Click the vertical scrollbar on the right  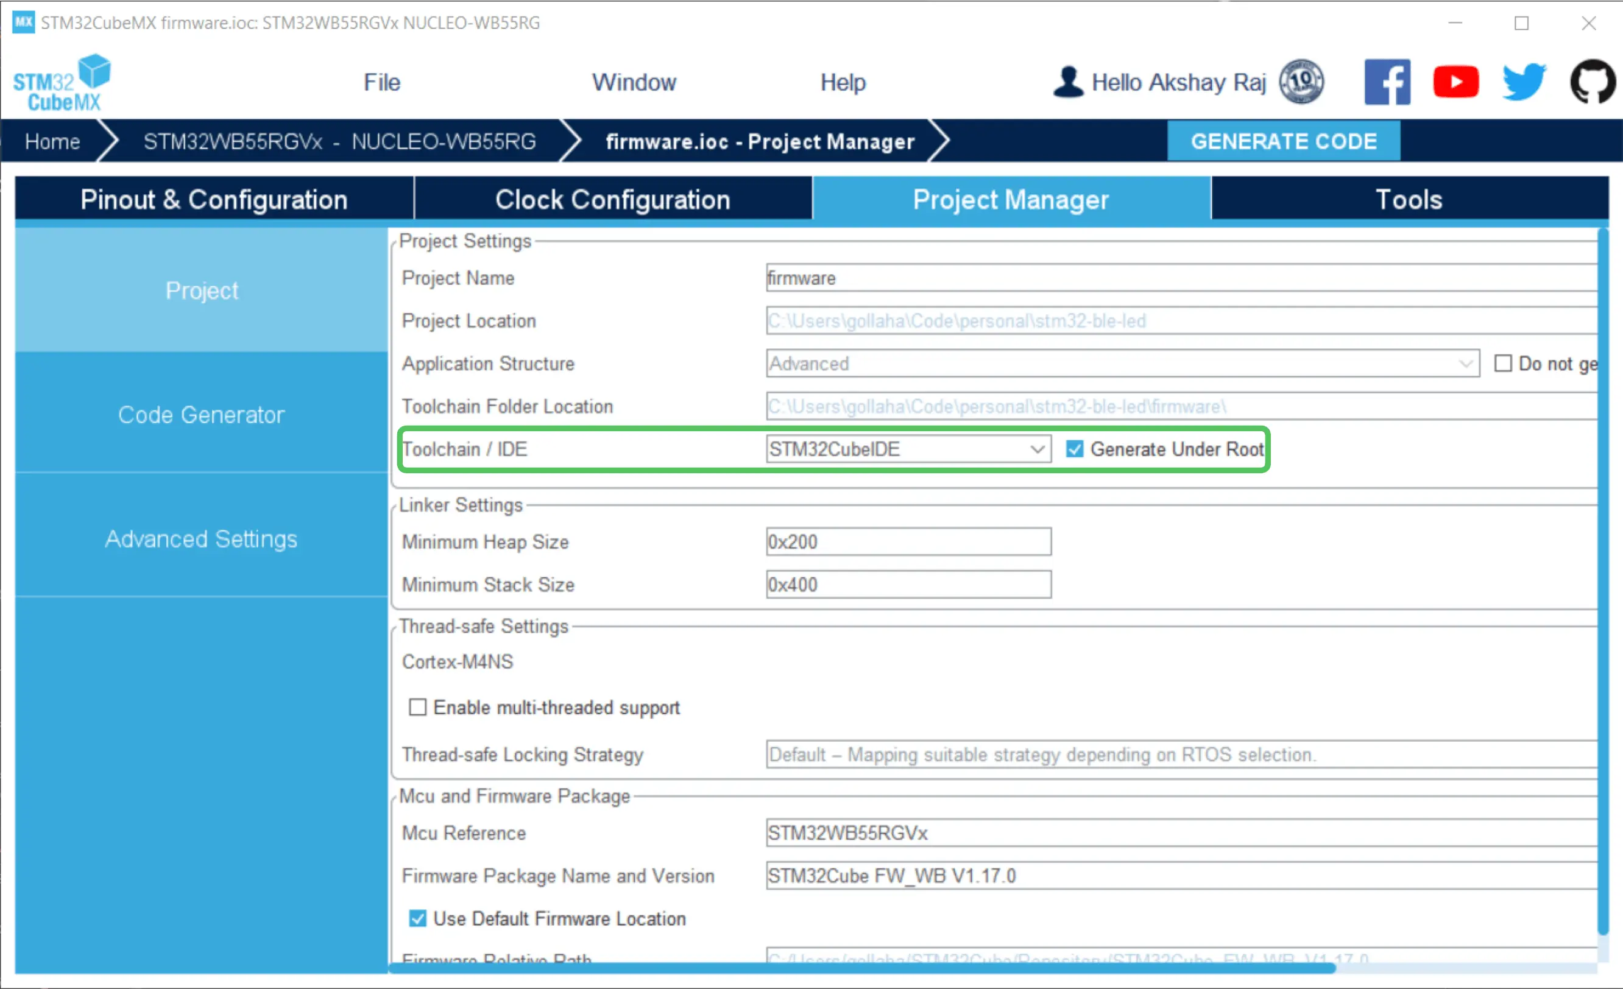[1604, 581]
